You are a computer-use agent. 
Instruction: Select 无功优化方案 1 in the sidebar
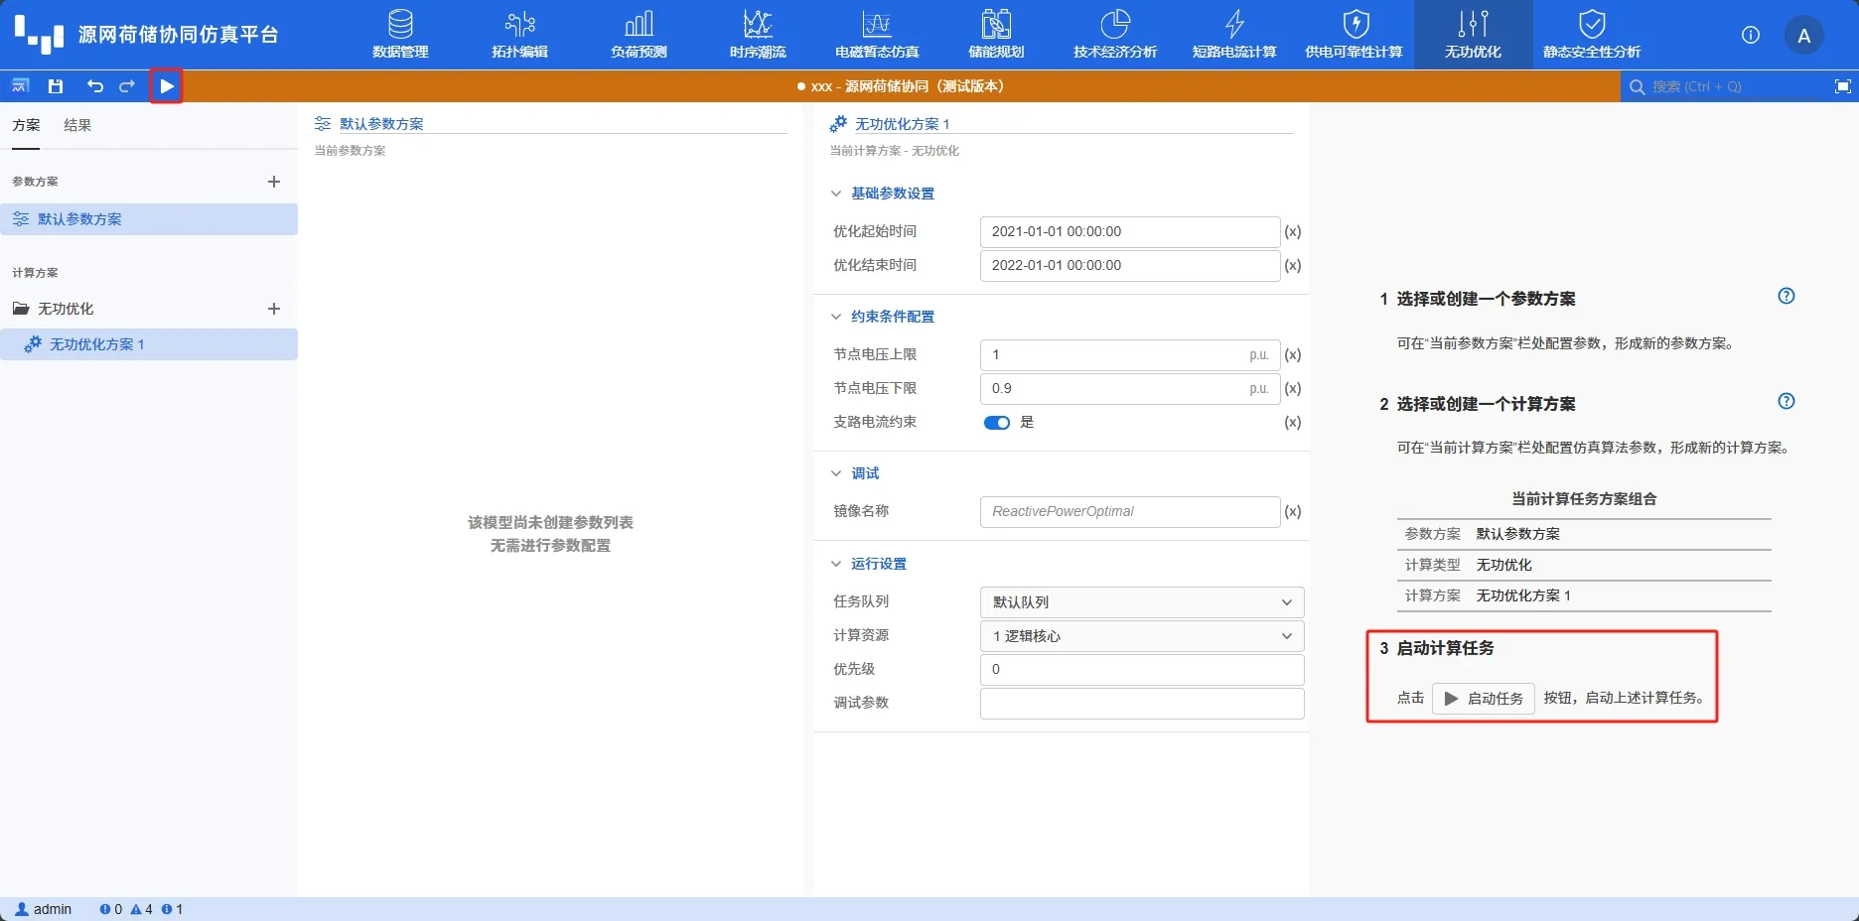149,344
